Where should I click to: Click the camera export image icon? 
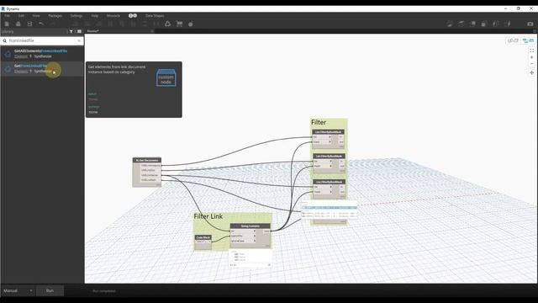click(530, 24)
